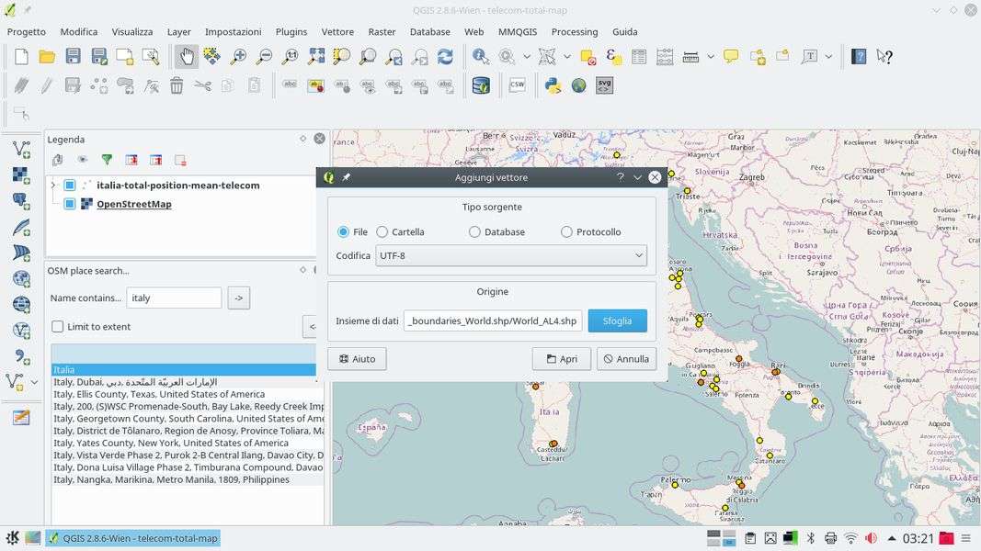Image resolution: width=981 pixels, height=551 pixels.
Task: Click the Refresh map icon
Action: [445, 57]
